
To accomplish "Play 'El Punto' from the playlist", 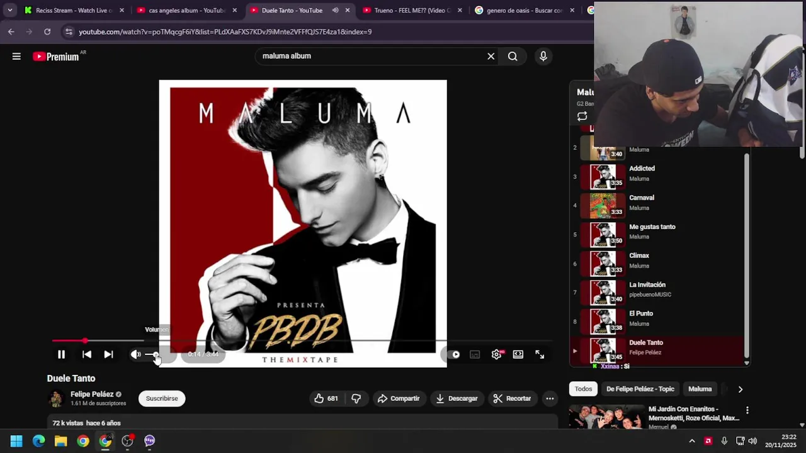I will tap(657, 321).
